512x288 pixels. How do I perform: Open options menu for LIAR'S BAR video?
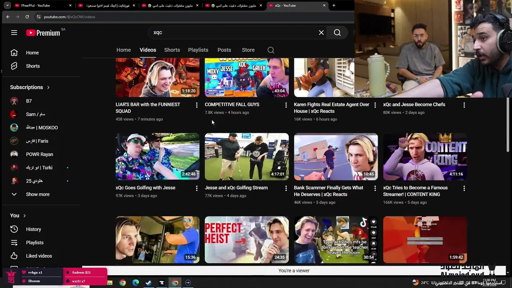click(196, 105)
